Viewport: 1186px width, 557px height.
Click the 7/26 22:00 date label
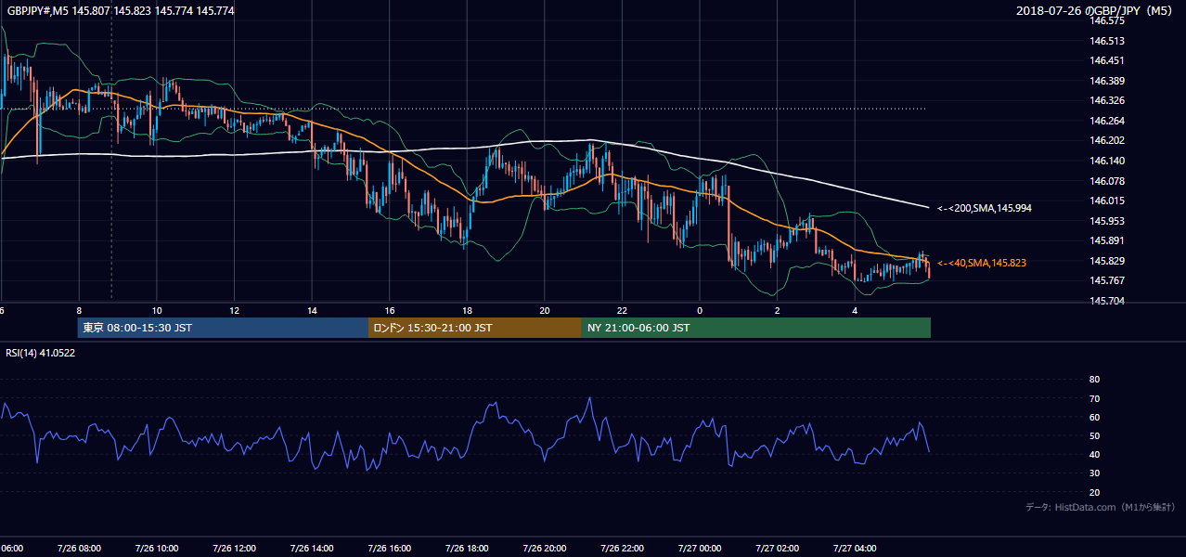[x=622, y=549]
